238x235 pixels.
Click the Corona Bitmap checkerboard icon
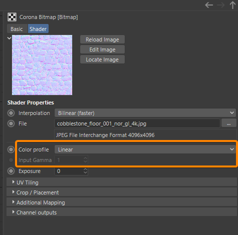click(x=12, y=17)
